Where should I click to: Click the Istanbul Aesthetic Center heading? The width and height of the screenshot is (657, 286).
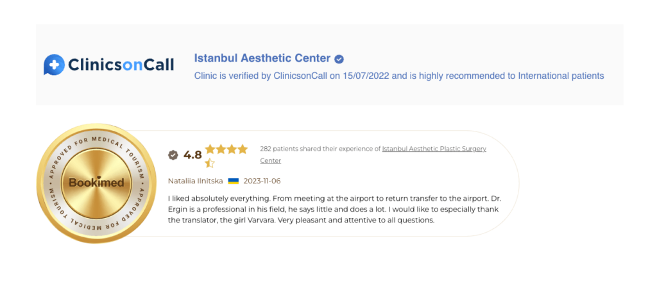(262, 58)
